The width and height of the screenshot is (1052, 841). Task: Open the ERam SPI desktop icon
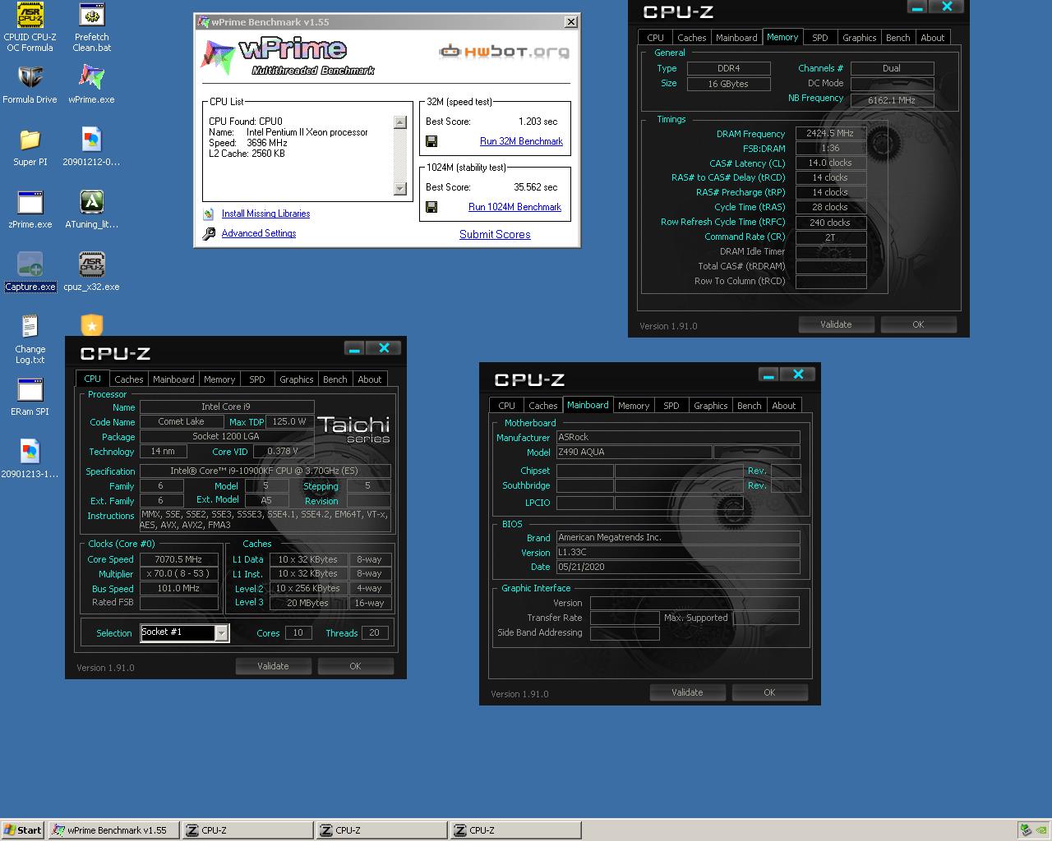coord(30,390)
